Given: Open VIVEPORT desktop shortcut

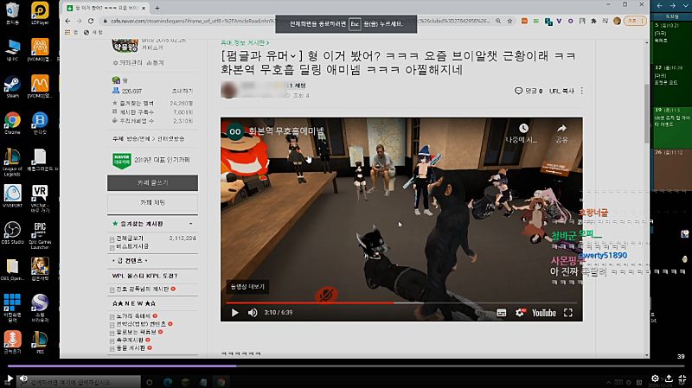Looking at the screenshot, I should coord(12,196).
